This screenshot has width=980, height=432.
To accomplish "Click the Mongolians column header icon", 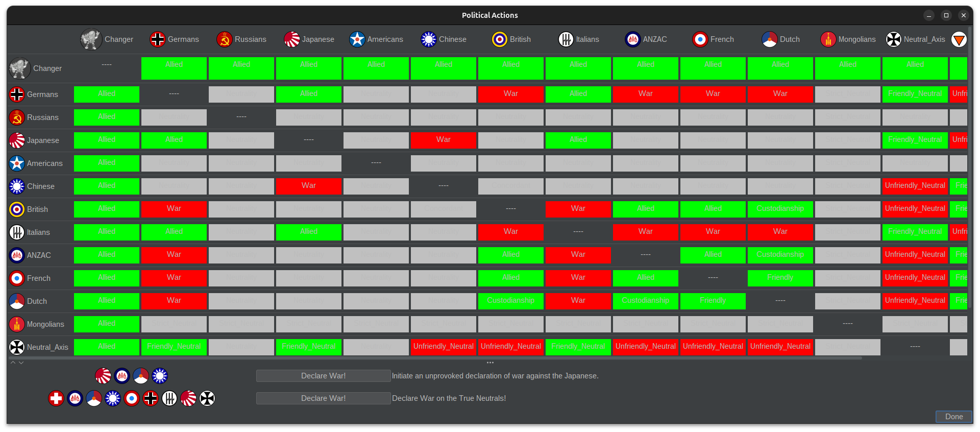I will click(x=828, y=39).
